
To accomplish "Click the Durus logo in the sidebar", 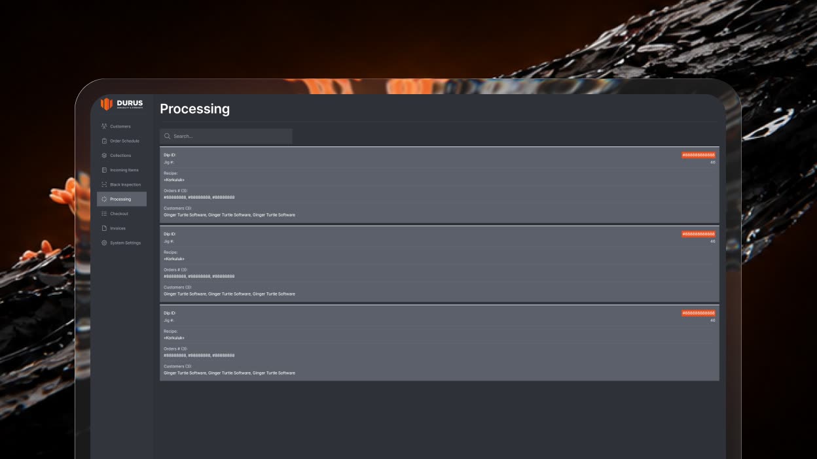I will tap(122, 104).
